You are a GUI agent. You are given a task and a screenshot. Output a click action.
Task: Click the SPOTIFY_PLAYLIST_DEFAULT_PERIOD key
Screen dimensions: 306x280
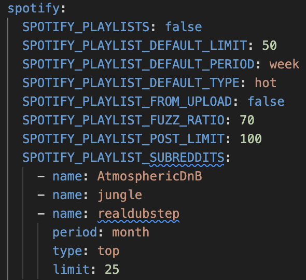[x=138, y=64]
